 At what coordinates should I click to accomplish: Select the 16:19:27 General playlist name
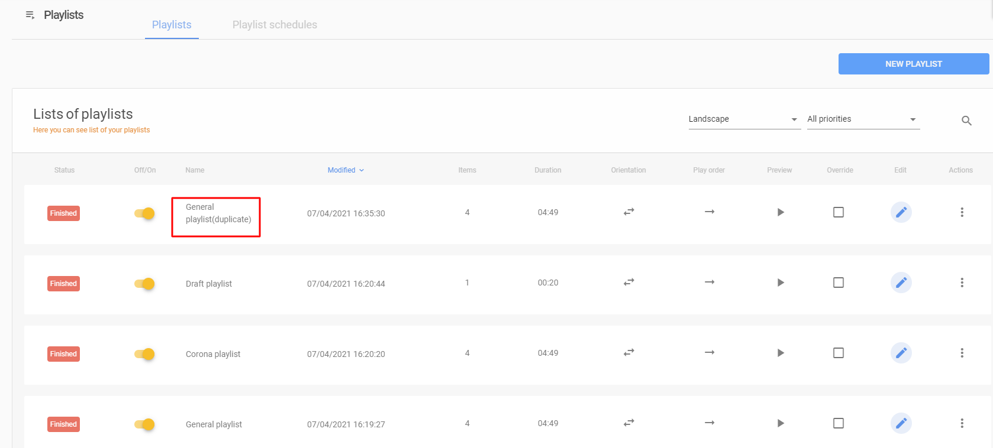pos(214,424)
